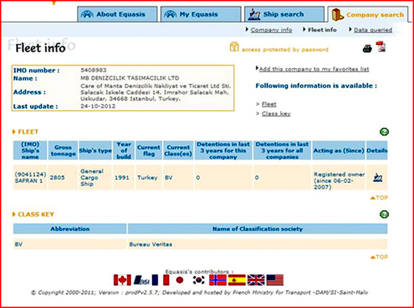Jump to the Class key link
Image resolution: width=414 pixels, height=308 pixels.
[276, 113]
